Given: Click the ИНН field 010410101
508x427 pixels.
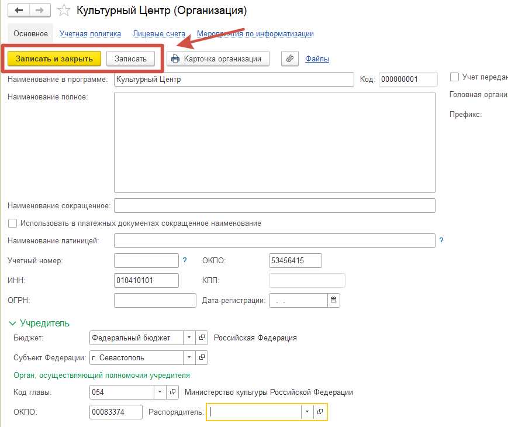Looking at the screenshot, I should 146,280.
